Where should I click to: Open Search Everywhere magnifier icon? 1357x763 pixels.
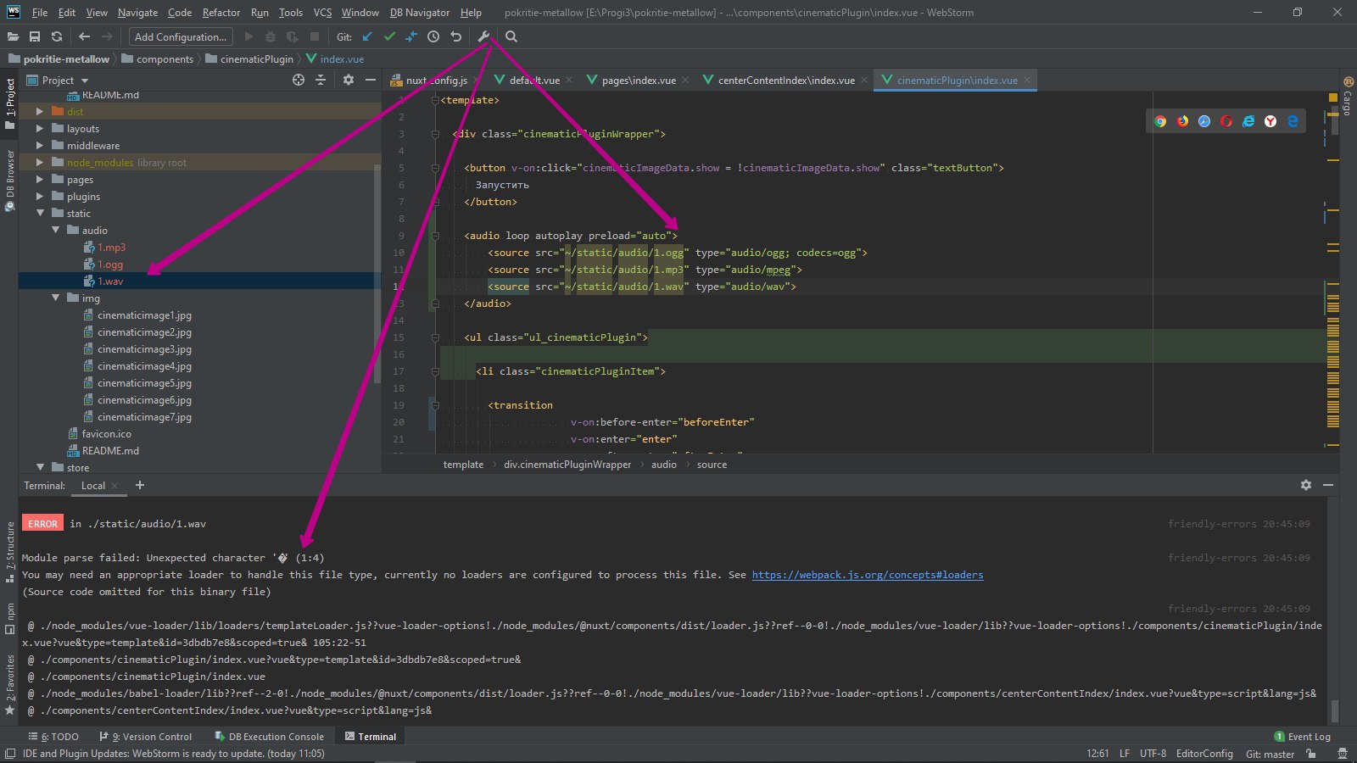click(x=511, y=36)
